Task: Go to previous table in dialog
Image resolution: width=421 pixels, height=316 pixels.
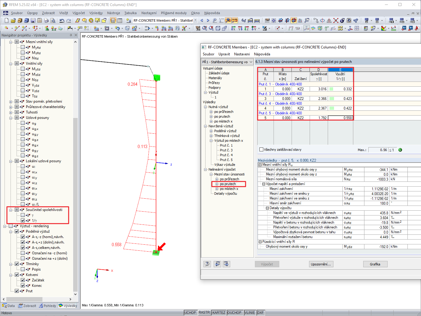Action: (217, 264)
